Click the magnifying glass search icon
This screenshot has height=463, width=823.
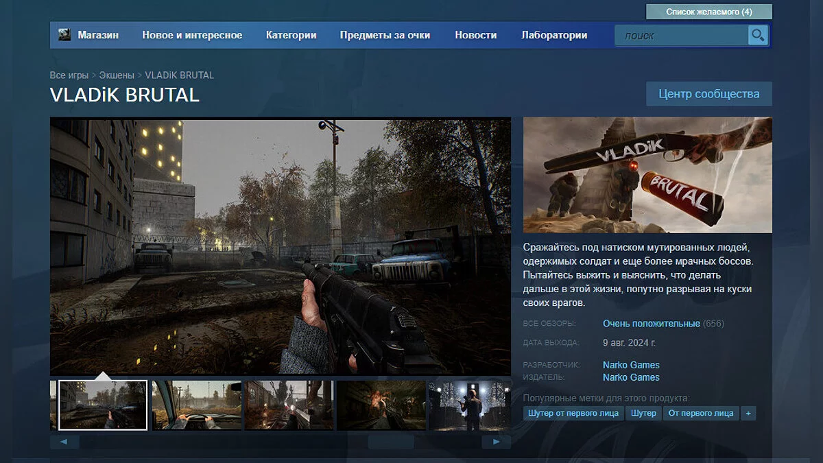coord(758,35)
